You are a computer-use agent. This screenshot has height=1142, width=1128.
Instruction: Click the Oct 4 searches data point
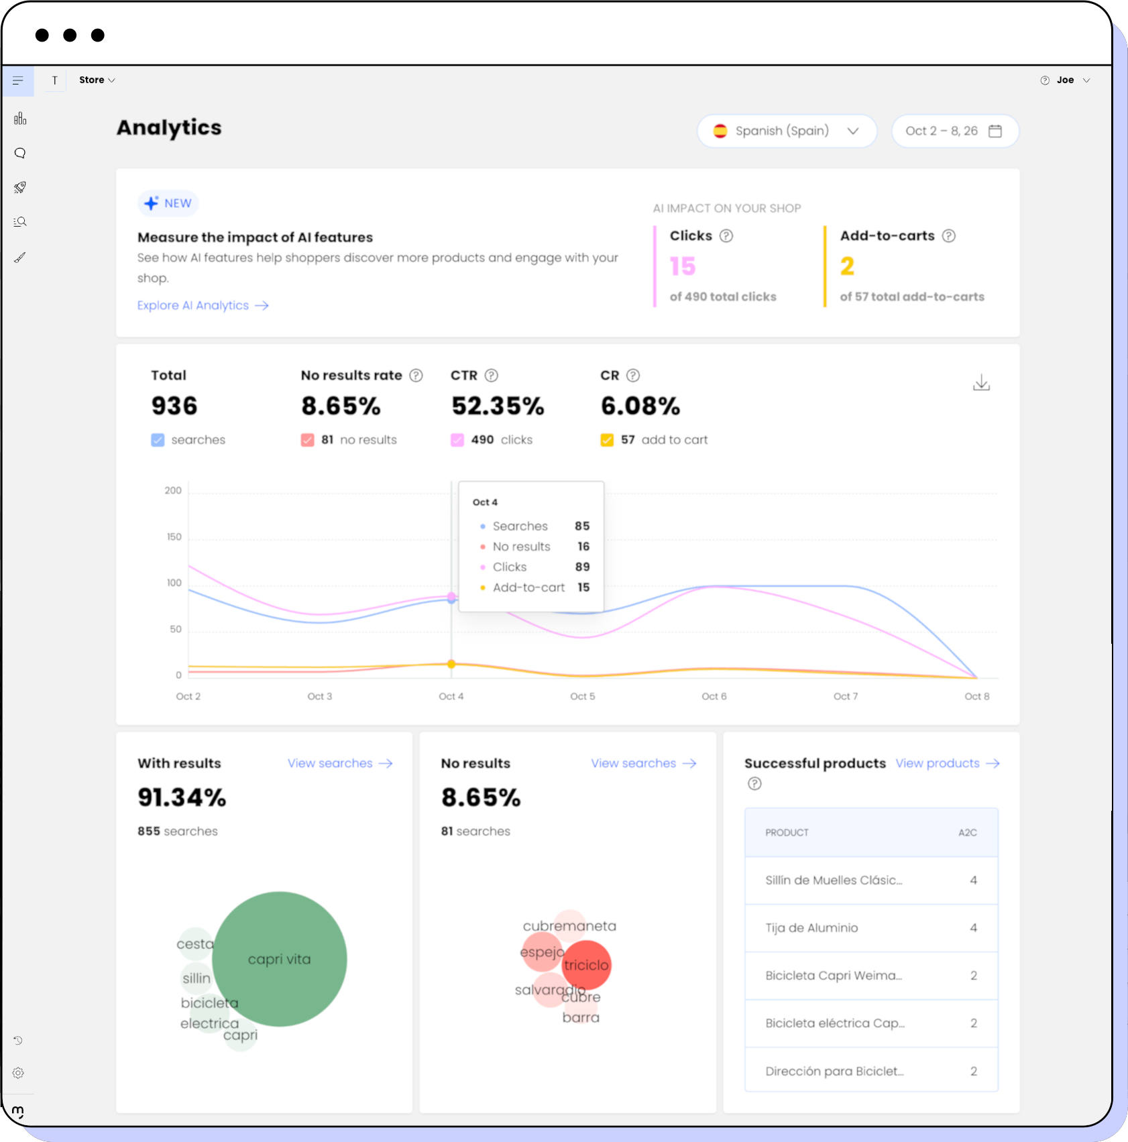tap(451, 599)
